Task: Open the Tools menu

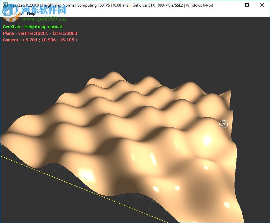Action: coord(17,13)
